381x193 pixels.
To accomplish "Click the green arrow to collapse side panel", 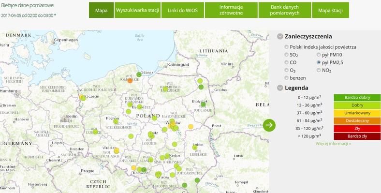I will point(269,125).
